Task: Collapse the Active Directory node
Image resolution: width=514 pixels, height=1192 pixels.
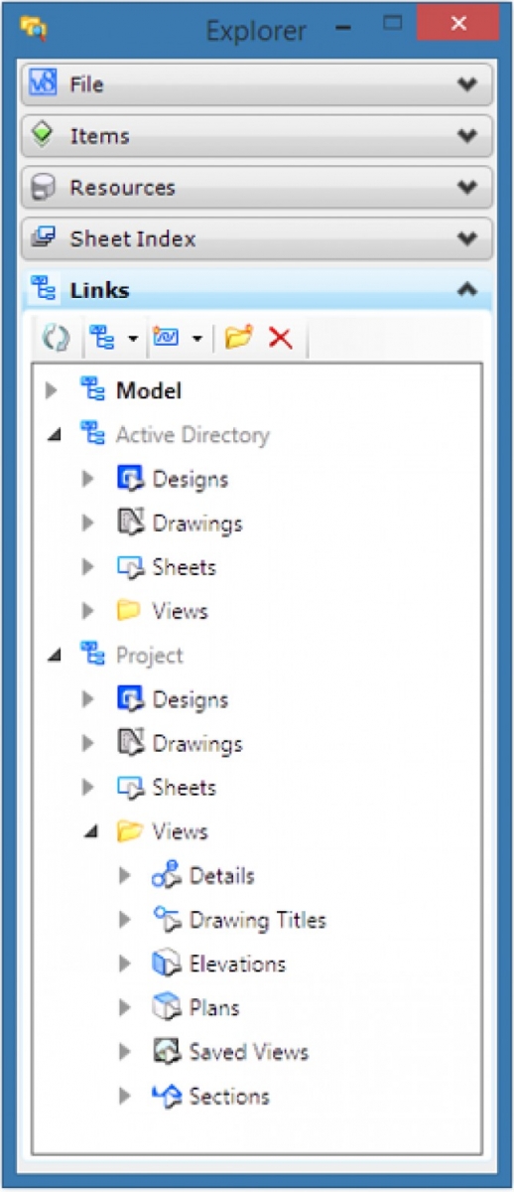Action: coord(53,435)
